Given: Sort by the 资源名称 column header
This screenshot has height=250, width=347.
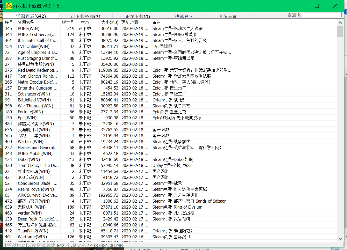Looking at the screenshot, I should pyautogui.click(x=38, y=22).
